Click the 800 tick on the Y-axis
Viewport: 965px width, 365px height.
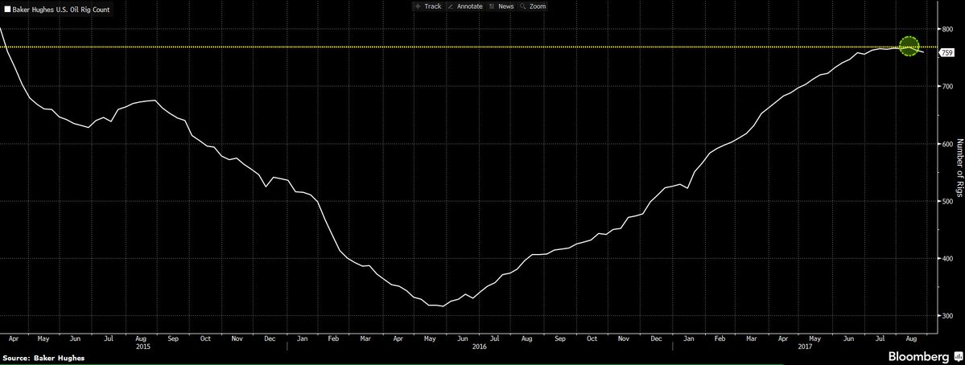946,29
